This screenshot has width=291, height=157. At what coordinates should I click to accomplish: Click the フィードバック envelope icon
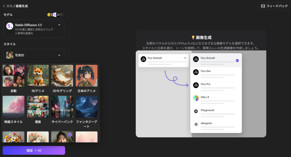tap(263, 6)
